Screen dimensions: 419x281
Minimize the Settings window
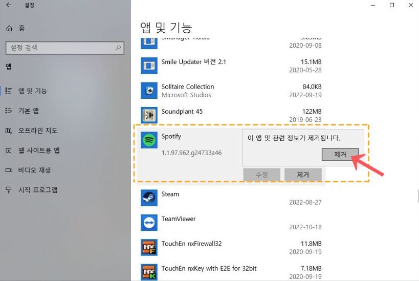[x=373, y=5]
